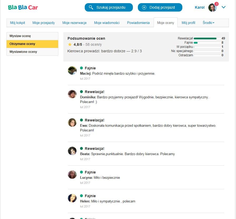Screen dimensions: 236x219
Task: Open the Mój kokpit tab
Action: 17,23
